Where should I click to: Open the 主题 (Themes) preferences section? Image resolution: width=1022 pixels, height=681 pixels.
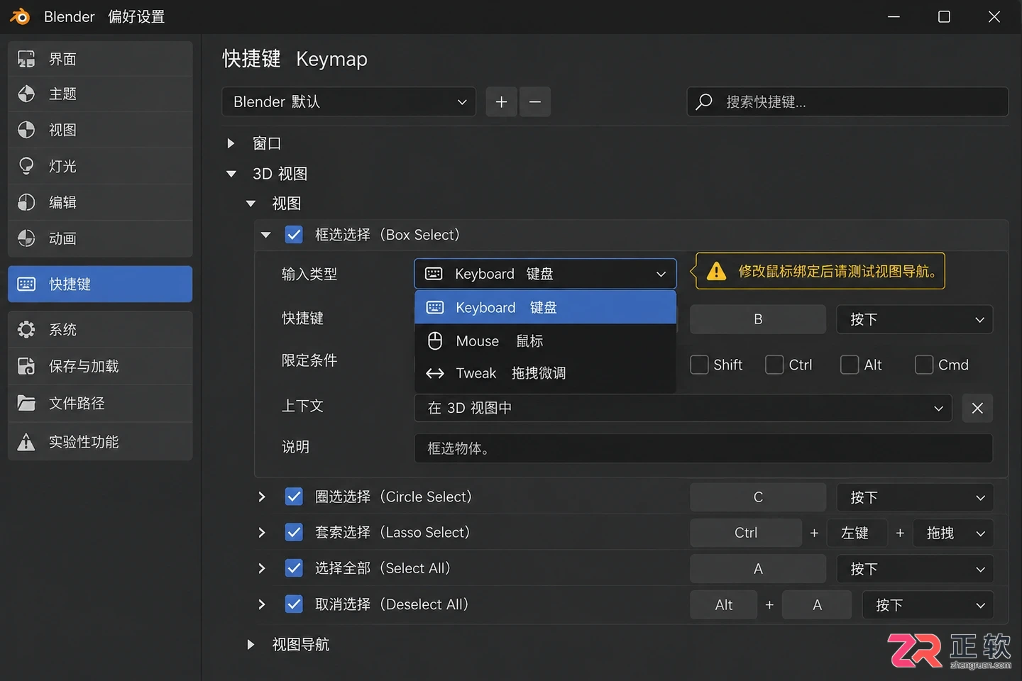100,94
